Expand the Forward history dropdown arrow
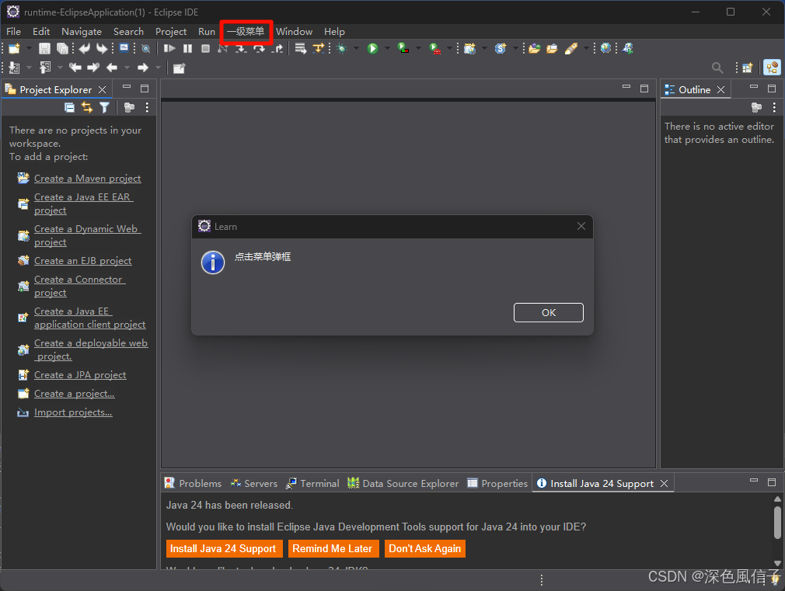The width and height of the screenshot is (785, 591). 158,68
